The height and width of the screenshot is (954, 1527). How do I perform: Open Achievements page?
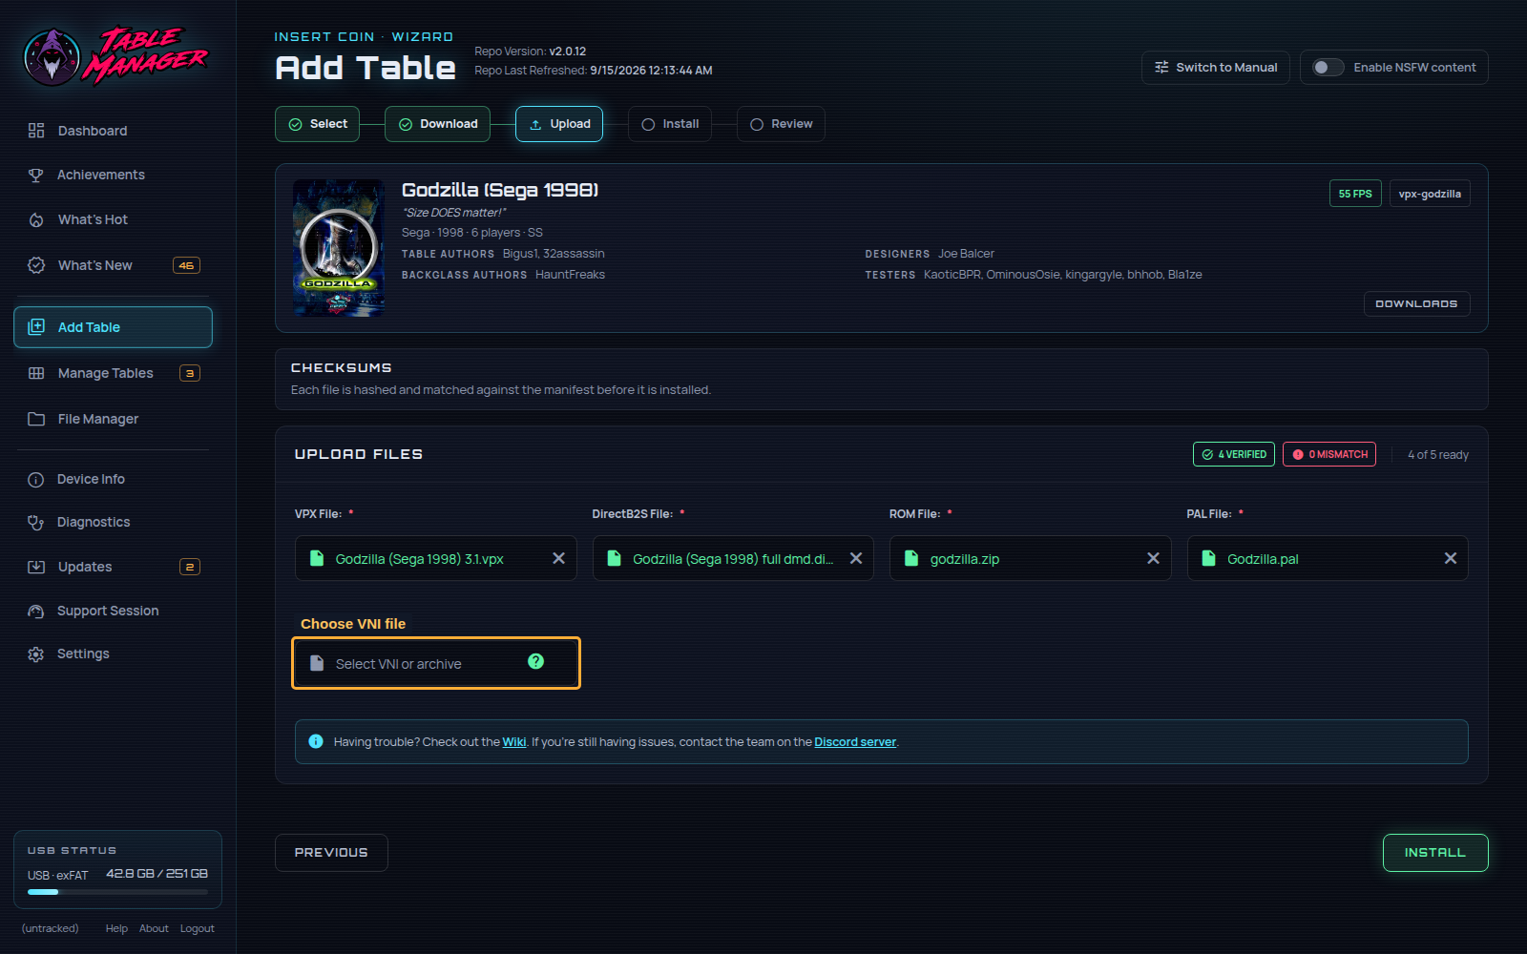(x=113, y=175)
